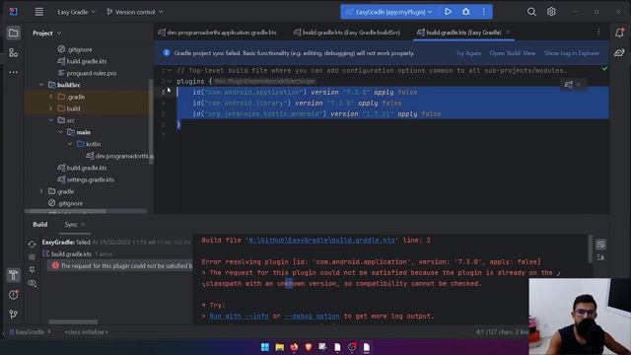The image size is (631, 355).
Task: Switch to build.gradle.kts (Easy Gradle buildSrc) tab
Action: click(347, 33)
